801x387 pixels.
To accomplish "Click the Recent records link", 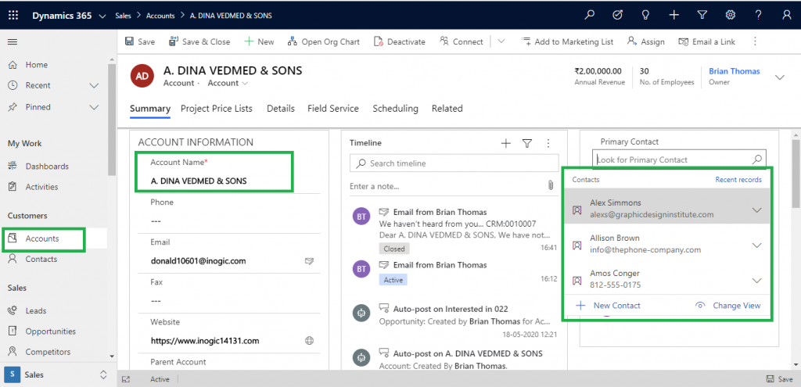I will (738, 180).
